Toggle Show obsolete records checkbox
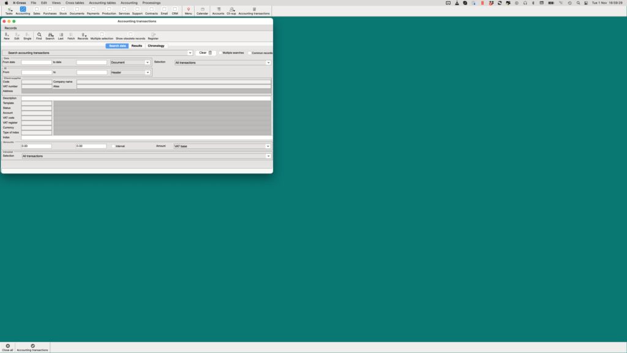This screenshot has width=627, height=353. tap(130, 34)
